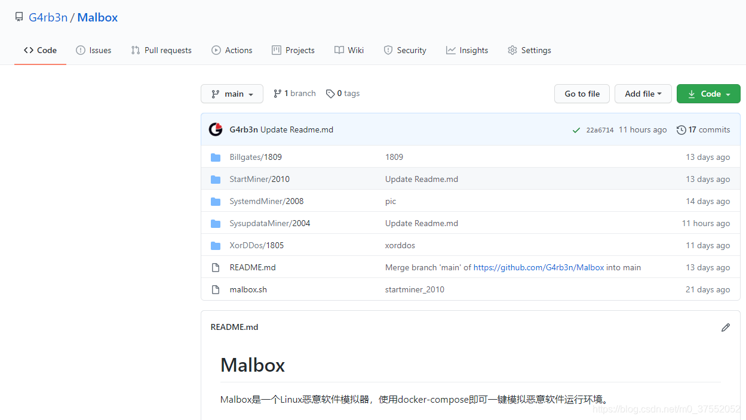The width and height of the screenshot is (746, 420).
Task: Expand the main branch dropdown
Action: 232,94
